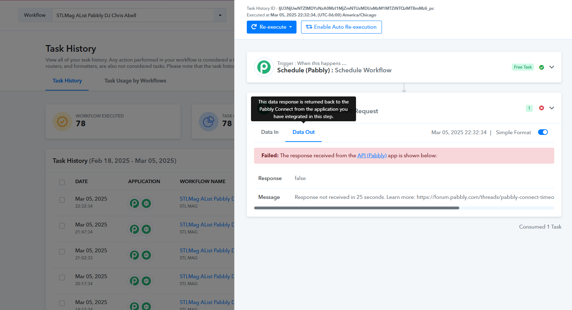Open workflow link in 21:02:33 row
572x310 pixels.
tap(207, 251)
